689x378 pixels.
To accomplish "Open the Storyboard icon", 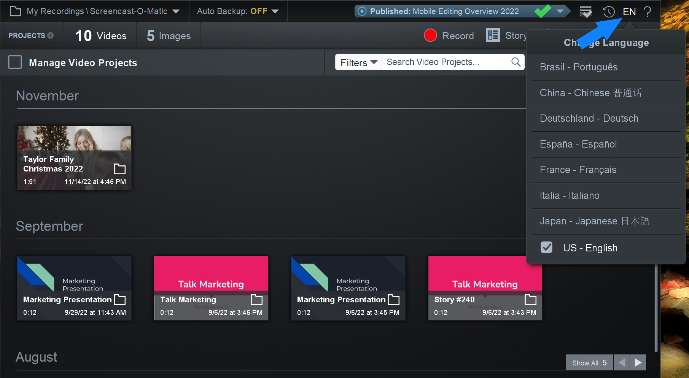I will tap(493, 35).
